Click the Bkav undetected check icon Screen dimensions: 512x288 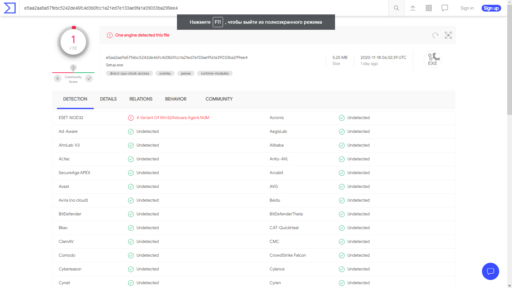(131, 228)
